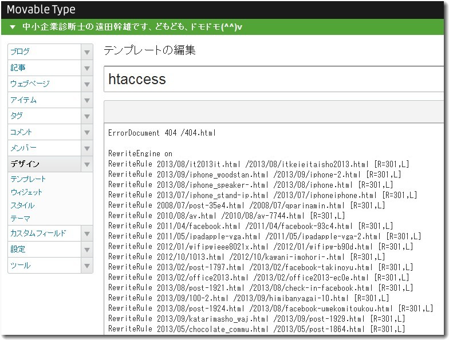This screenshot has height=340, width=449.
Task: Open the アイテム sidebar menu
Action: pyautogui.click(x=45, y=100)
